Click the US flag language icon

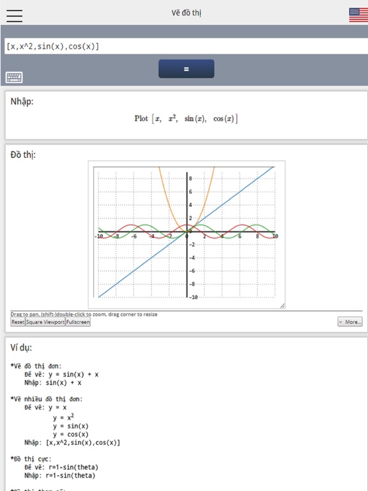point(358,15)
